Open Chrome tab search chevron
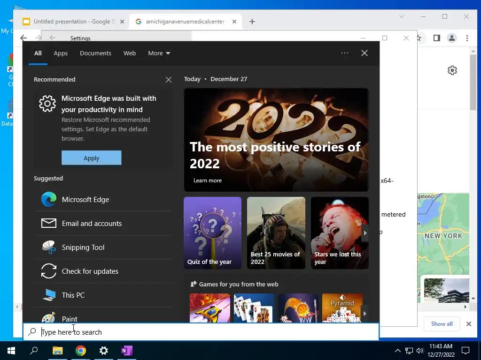The height and width of the screenshot is (360, 481). click(x=402, y=16)
